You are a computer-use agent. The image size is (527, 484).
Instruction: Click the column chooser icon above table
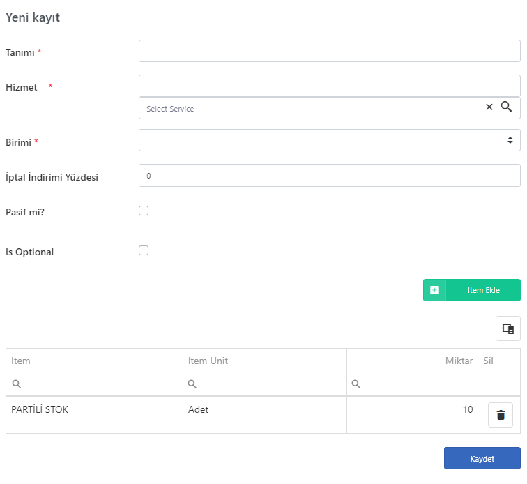point(508,328)
